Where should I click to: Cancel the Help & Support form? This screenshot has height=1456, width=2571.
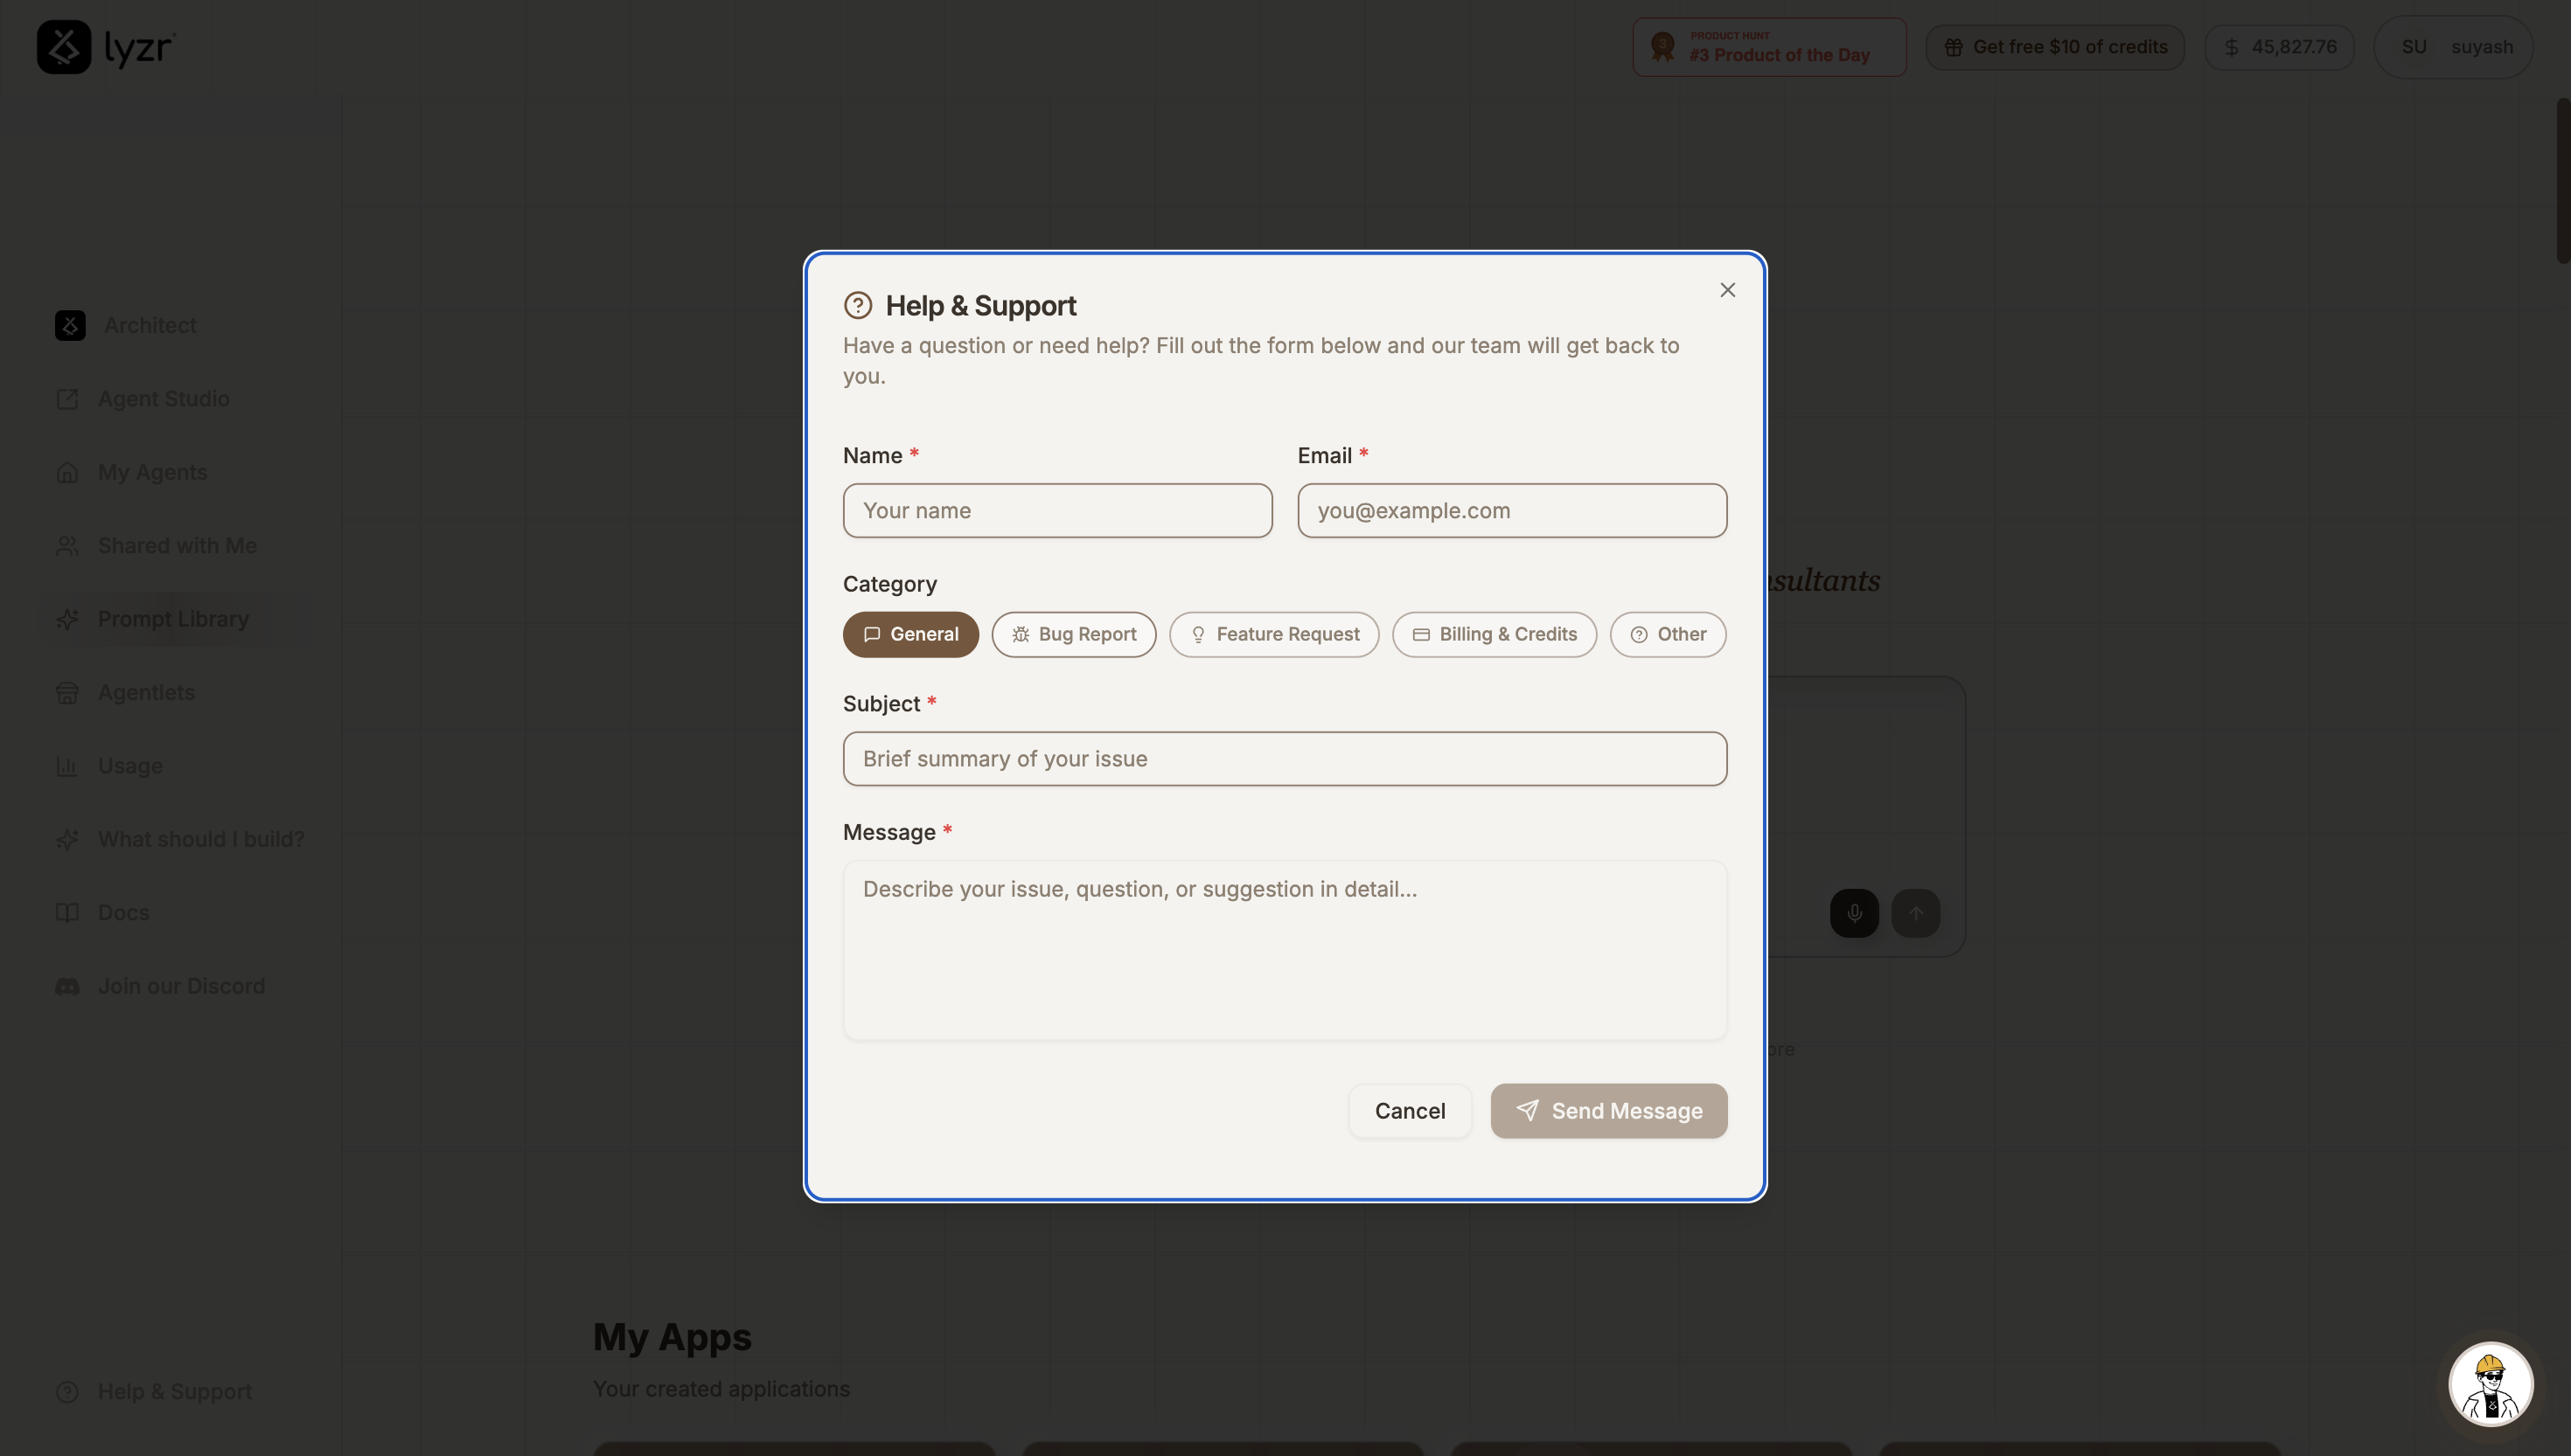click(x=1410, y=1110)
